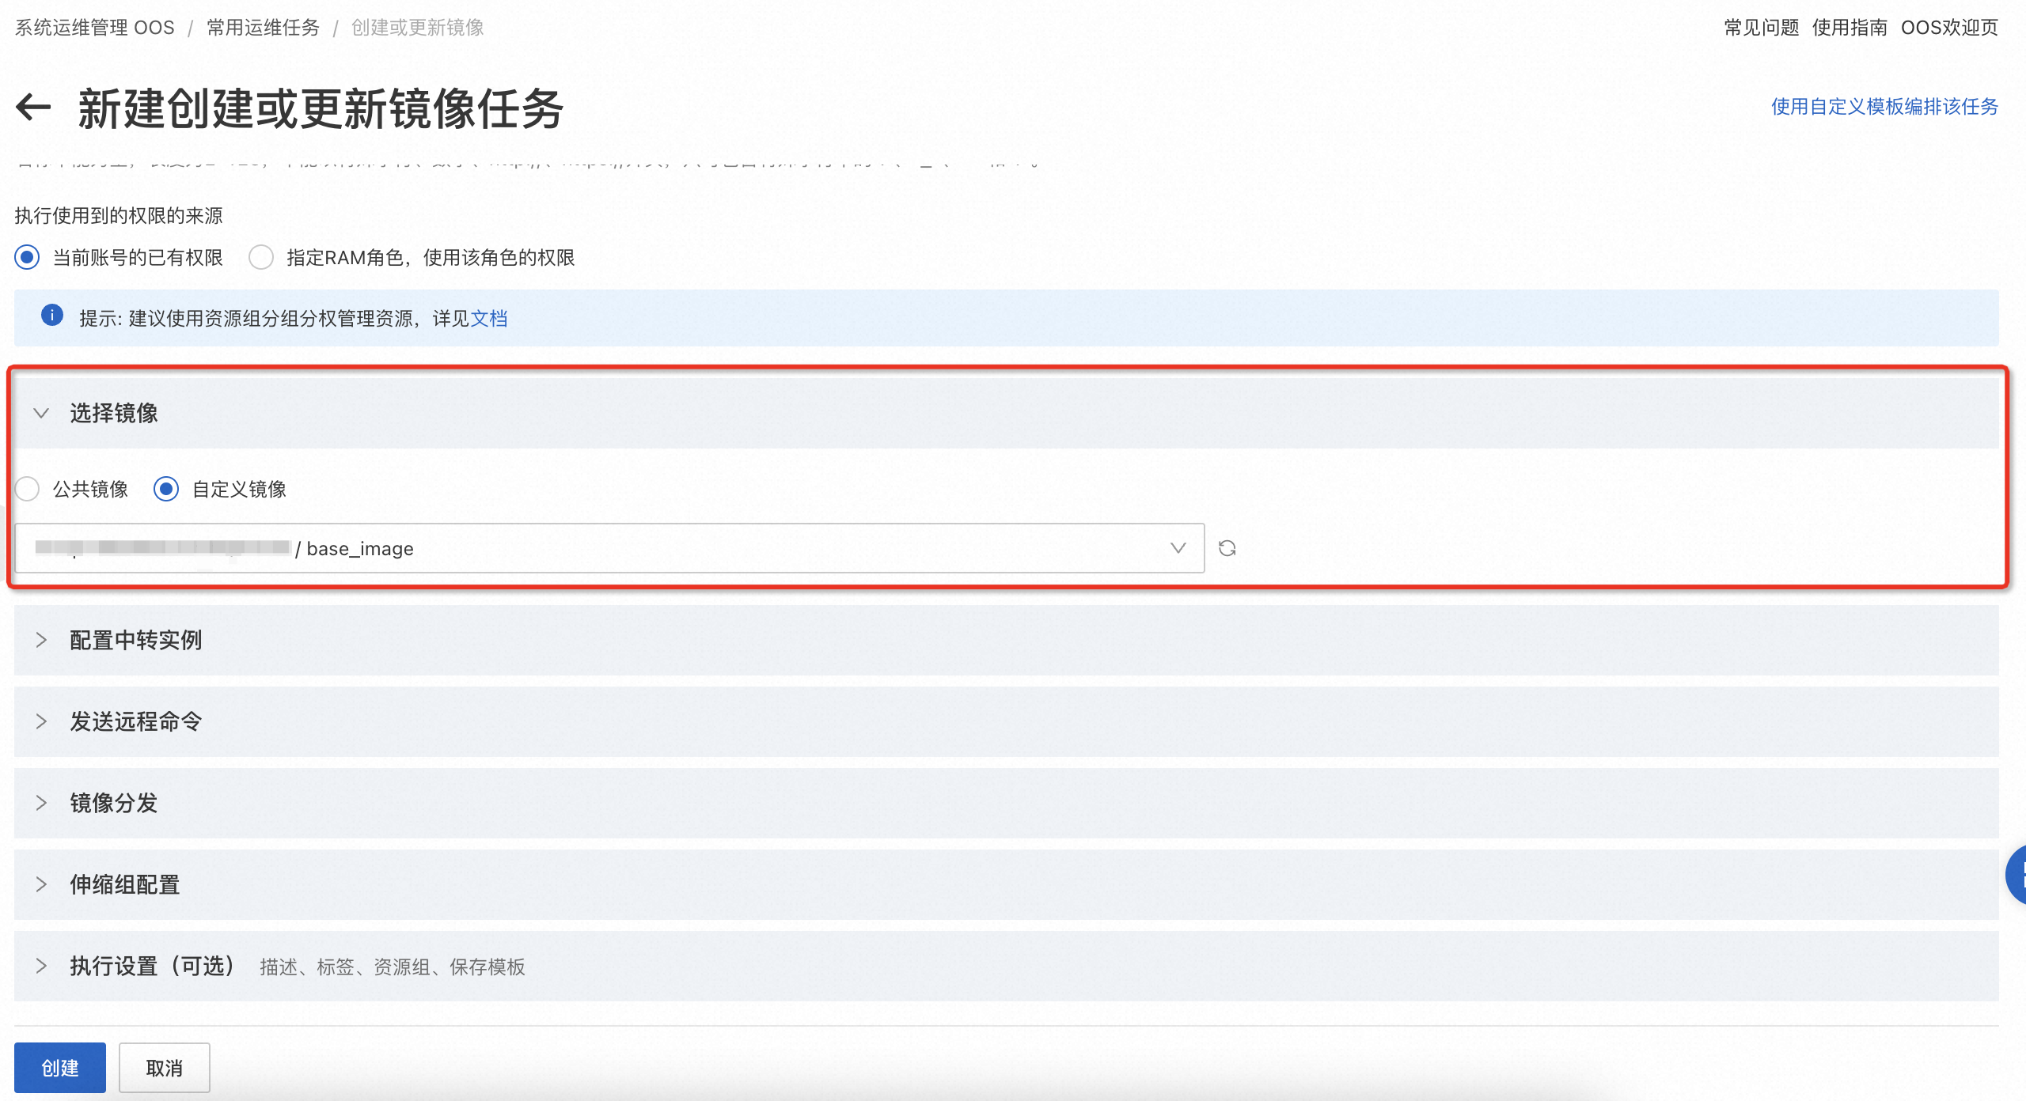Screen dimensions: 2026x1101
Task: Select the 指定RAM角色 radio option
Action: click(261, 258)
